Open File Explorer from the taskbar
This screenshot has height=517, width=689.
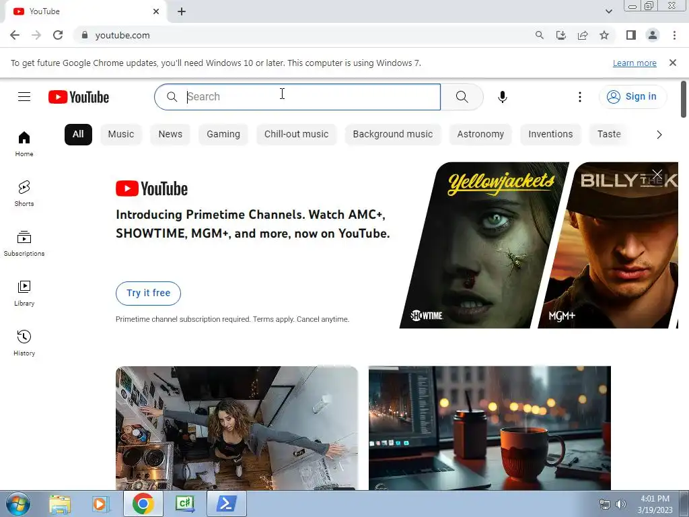[60, 504]
